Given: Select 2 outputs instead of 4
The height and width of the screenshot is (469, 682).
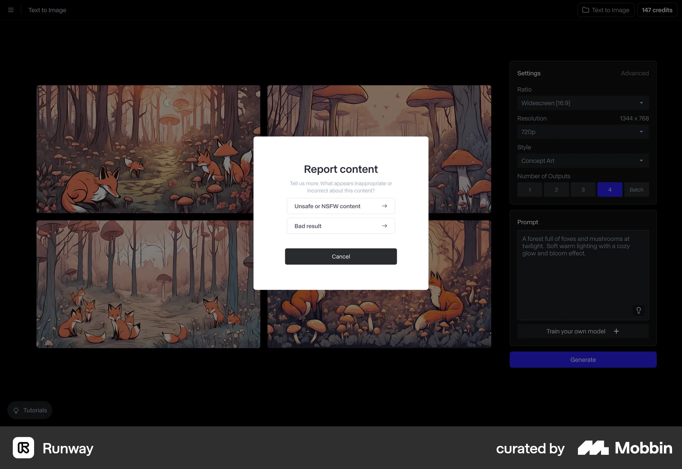Looking at the screenshot, I should click(x=556, y=189).
